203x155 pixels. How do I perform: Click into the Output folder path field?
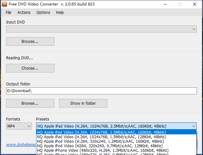[101, 91]
